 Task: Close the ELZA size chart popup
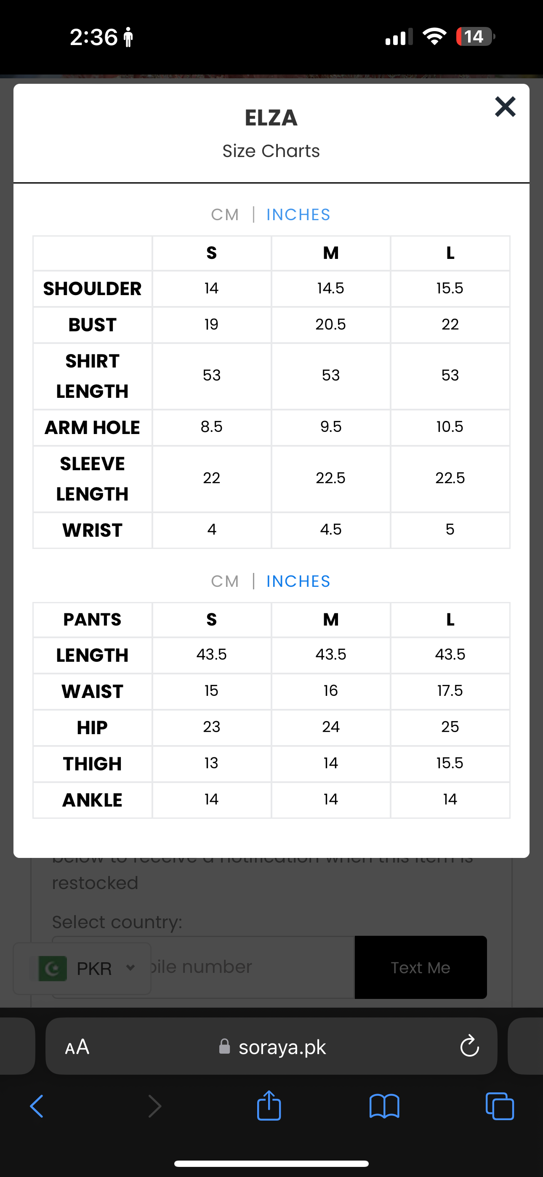point(505,107)
